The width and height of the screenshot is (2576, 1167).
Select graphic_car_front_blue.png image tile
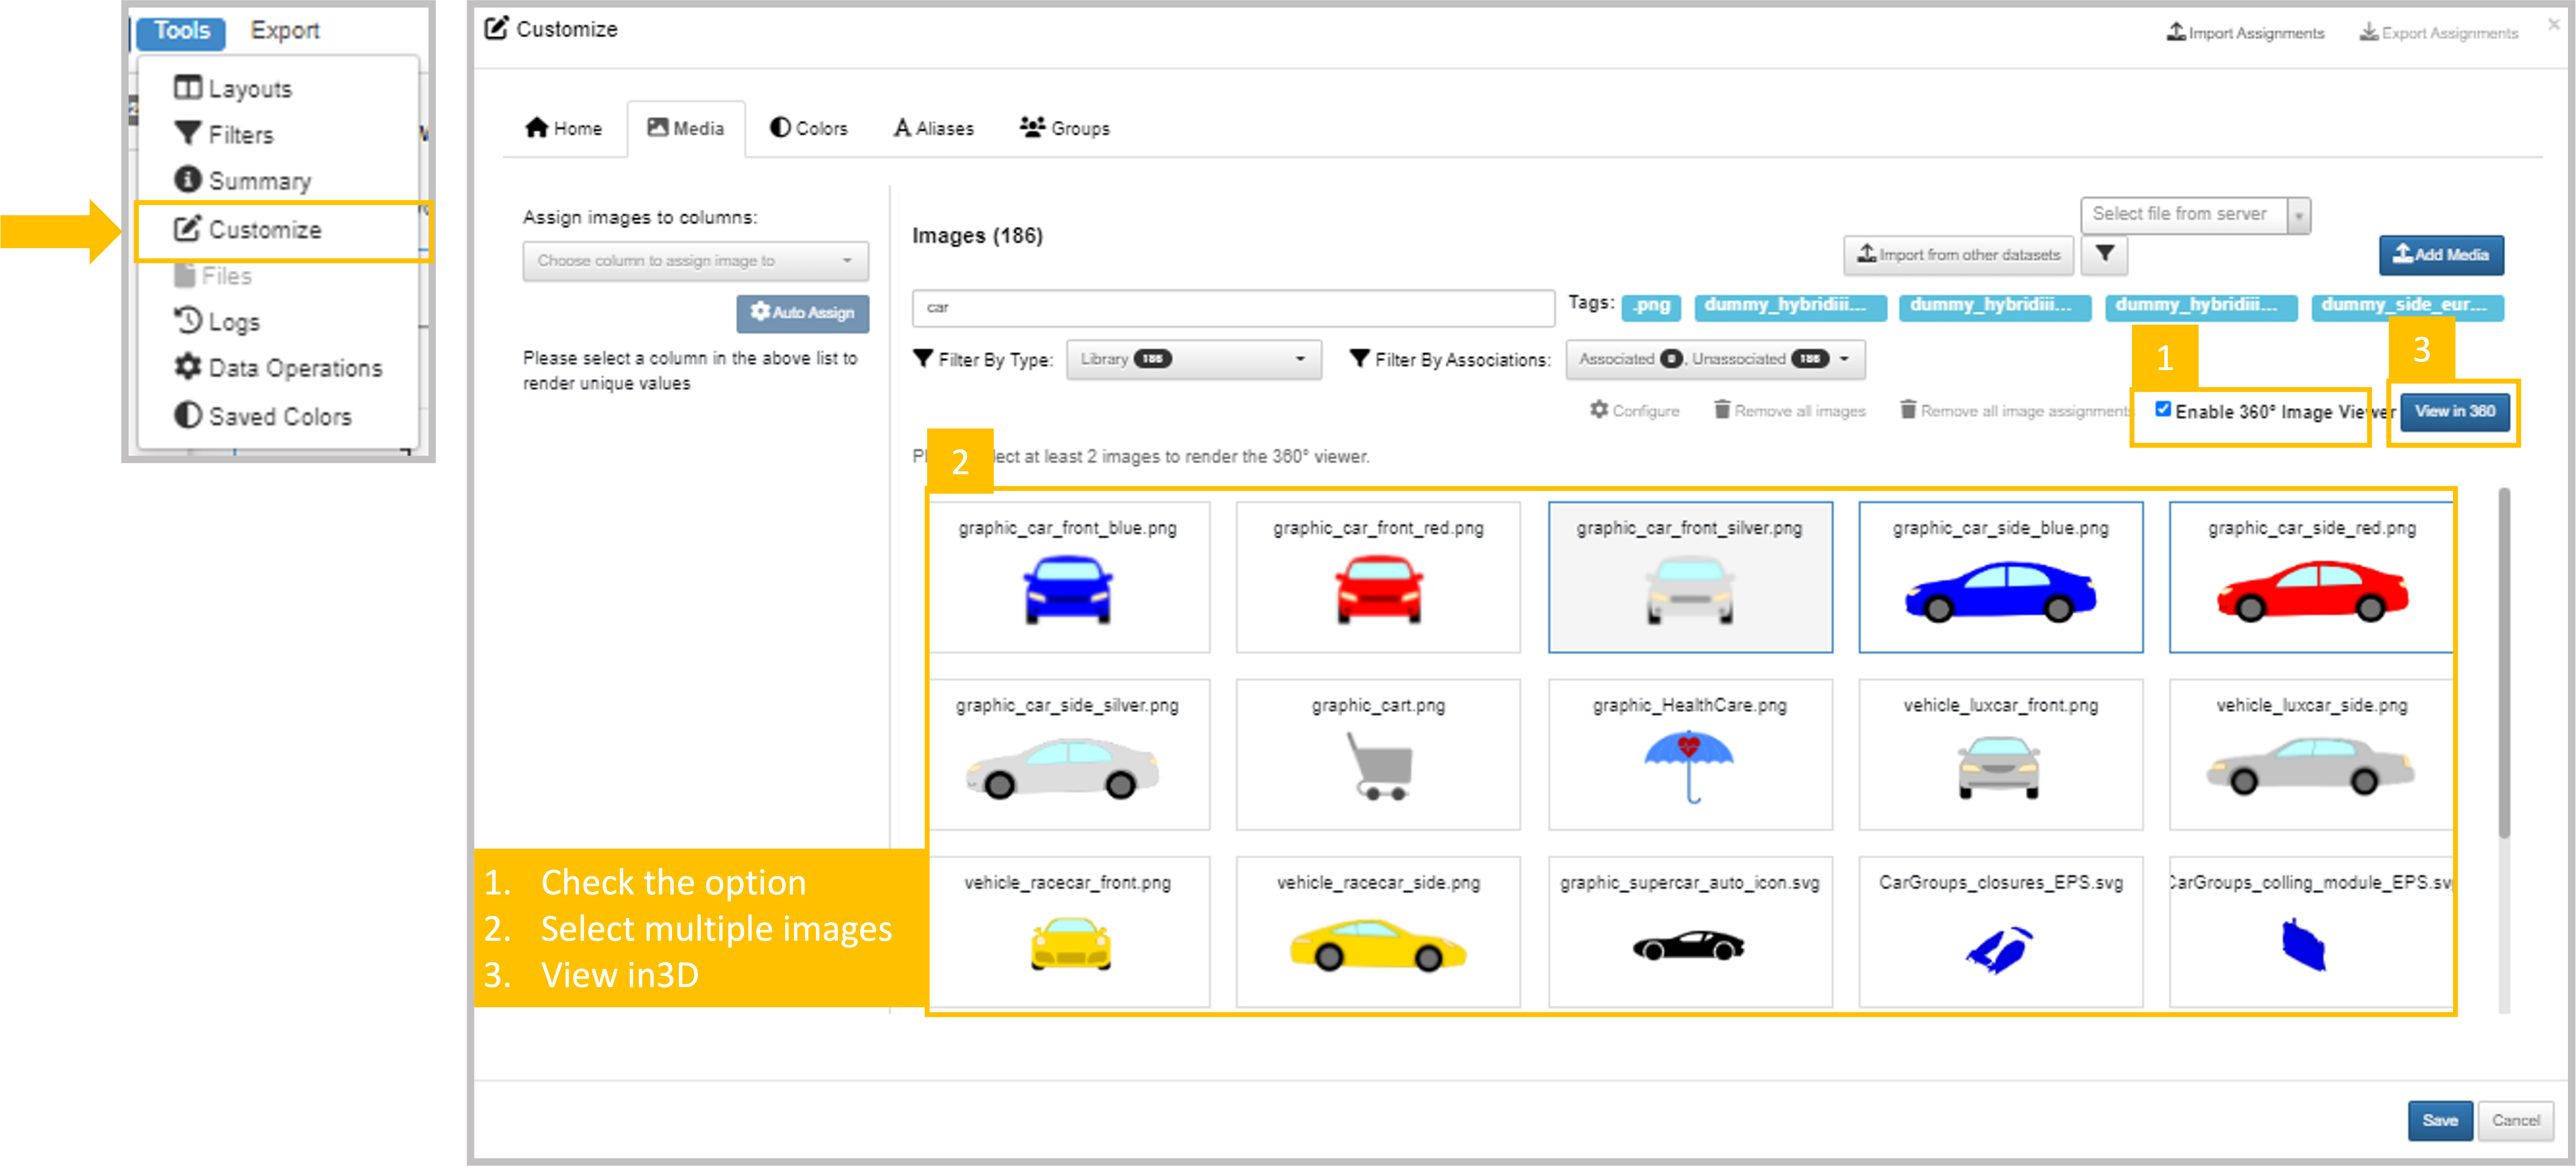tap(1068, 577)
